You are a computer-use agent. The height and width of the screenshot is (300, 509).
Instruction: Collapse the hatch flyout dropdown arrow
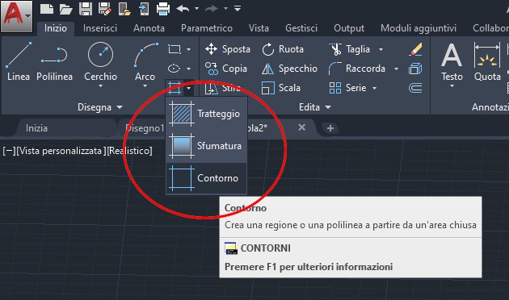[188, 88]
